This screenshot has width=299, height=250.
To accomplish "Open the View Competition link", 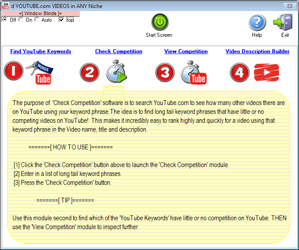I will [x=186, y=51].
